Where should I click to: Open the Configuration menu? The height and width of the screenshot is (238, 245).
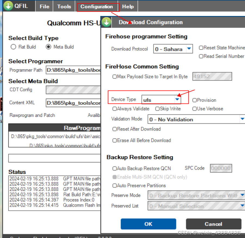97,7
